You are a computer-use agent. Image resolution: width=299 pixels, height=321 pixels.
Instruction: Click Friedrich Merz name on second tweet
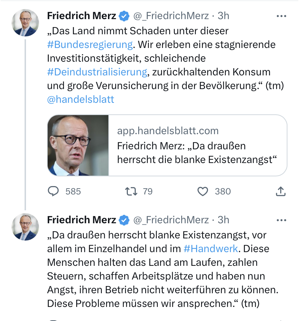point(82,220)
